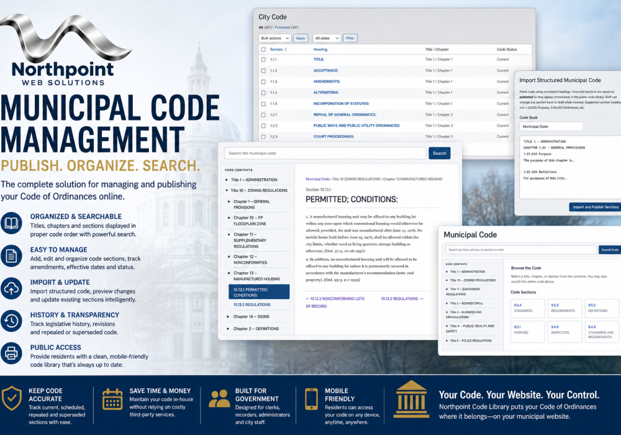This screenshot has height=435, width=621.
Task: Expand Chapter 14 – Signs
Action: [x=228, y=317]
